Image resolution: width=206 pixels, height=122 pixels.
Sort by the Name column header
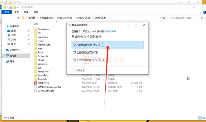tap(36, 24)
